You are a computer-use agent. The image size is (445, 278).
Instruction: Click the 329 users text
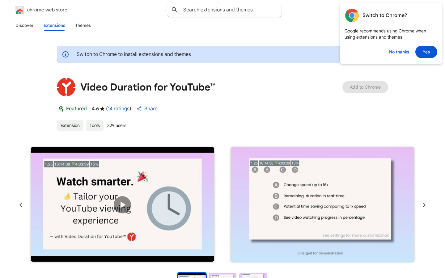tap(117, 125)
